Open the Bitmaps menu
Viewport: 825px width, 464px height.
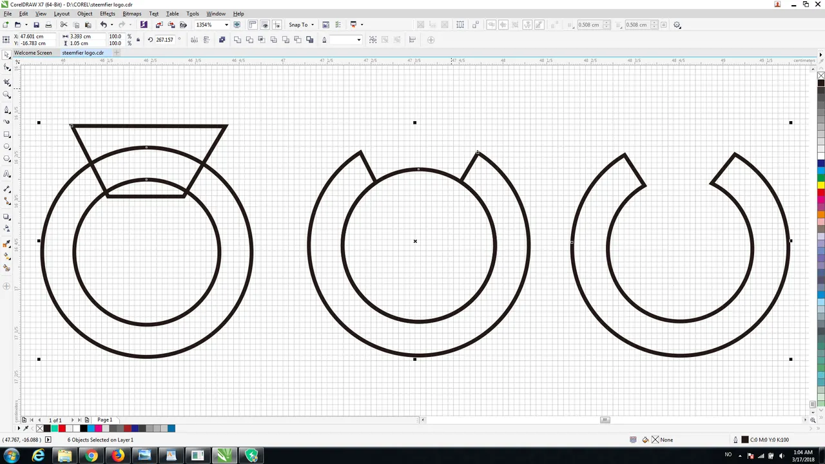(131, 14)
